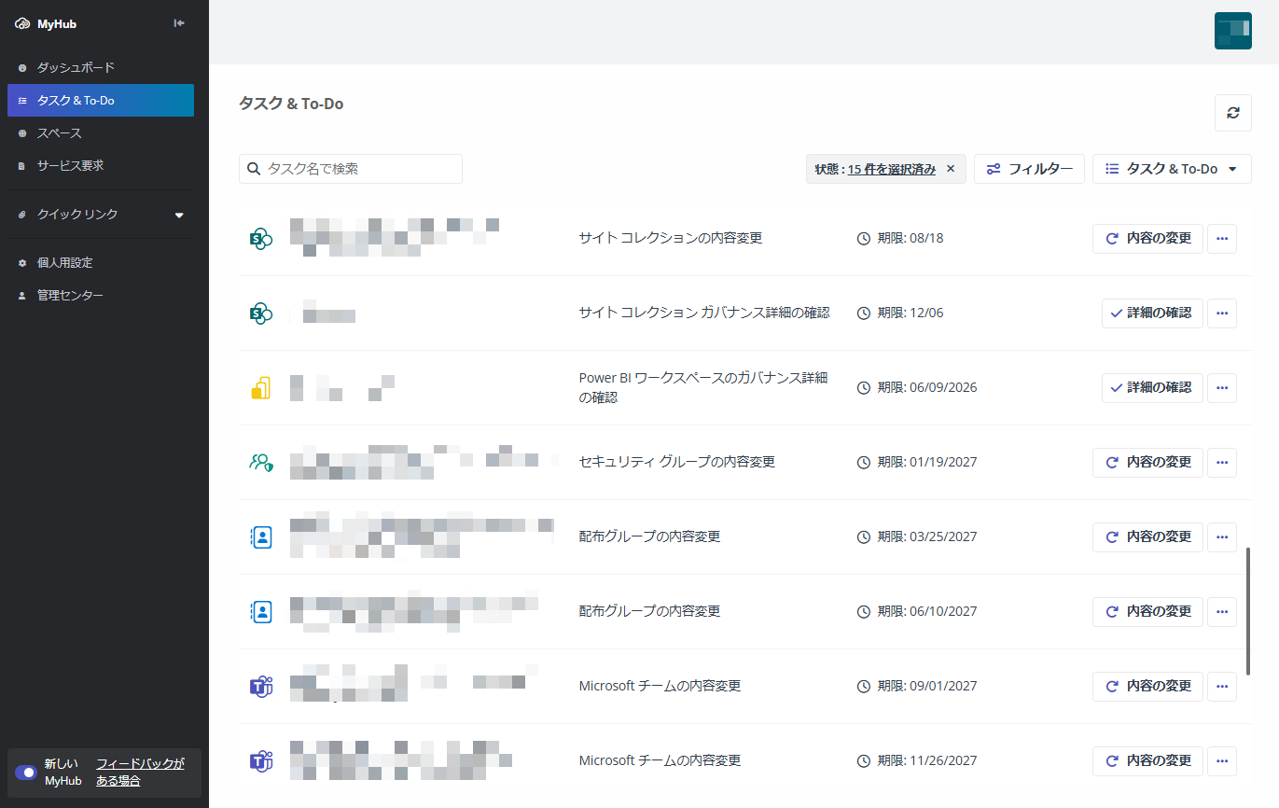This screenshot has height=808, width=1279.
Task: Remove the 状態 filter chip with X
Action: point(951,169)
